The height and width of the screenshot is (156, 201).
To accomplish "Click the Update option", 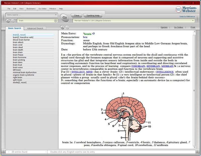I will click(x=164, y=27).
